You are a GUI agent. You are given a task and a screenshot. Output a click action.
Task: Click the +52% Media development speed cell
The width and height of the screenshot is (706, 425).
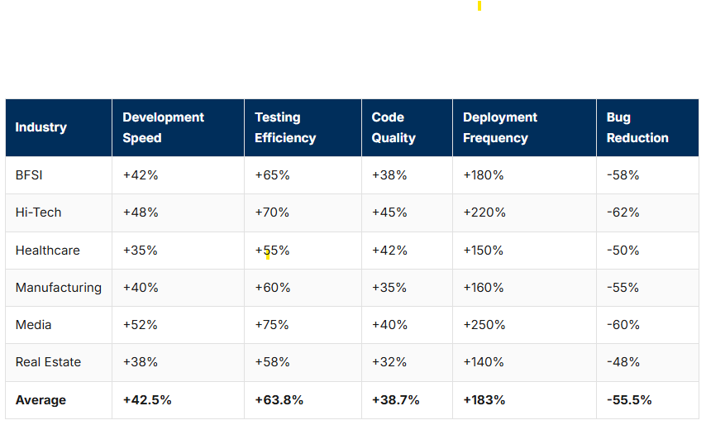[x=140, y=325]
